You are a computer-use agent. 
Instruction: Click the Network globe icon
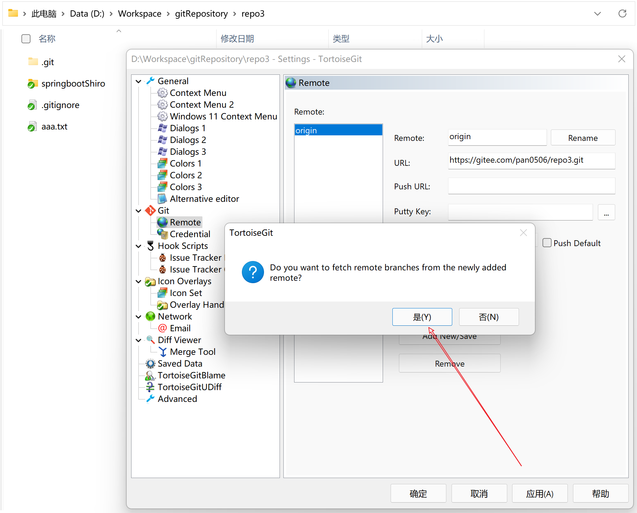[x=151, y=316]
